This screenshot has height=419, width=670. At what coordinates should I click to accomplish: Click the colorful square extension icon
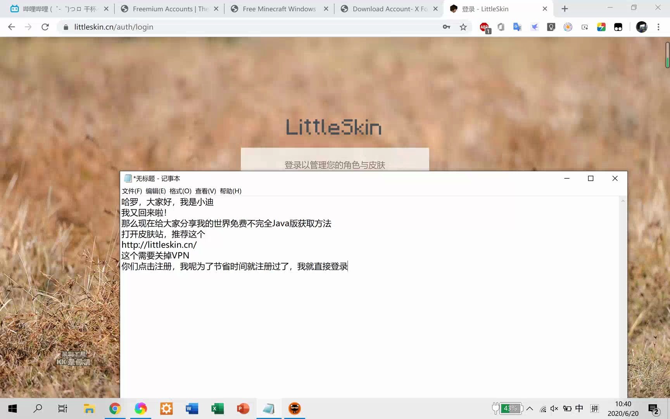601,27
